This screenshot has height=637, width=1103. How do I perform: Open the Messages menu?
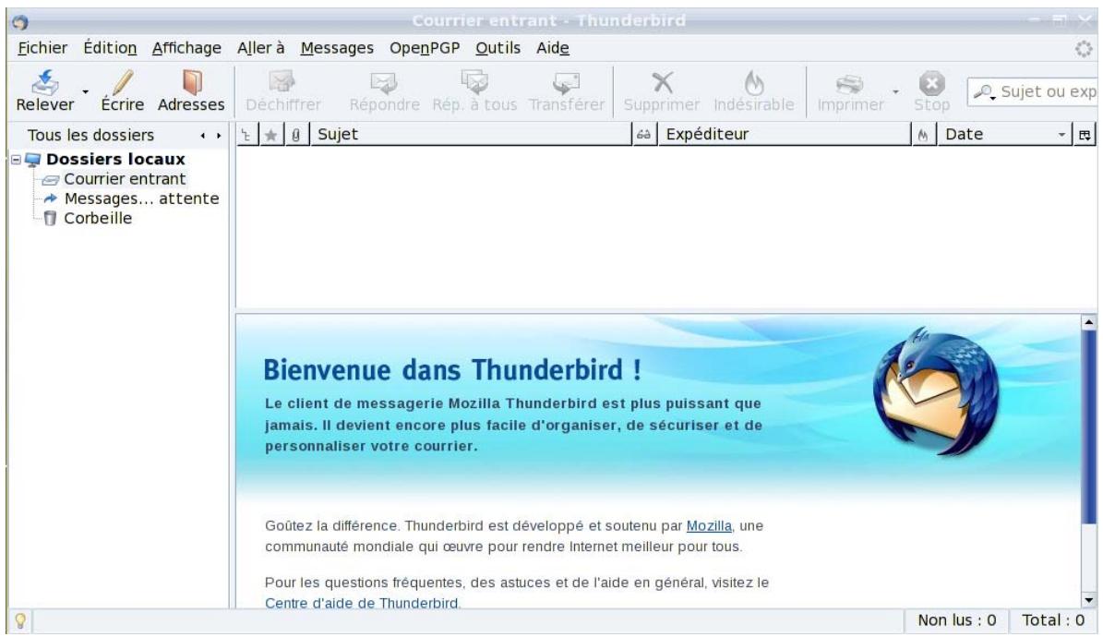(x=337, y=48)
